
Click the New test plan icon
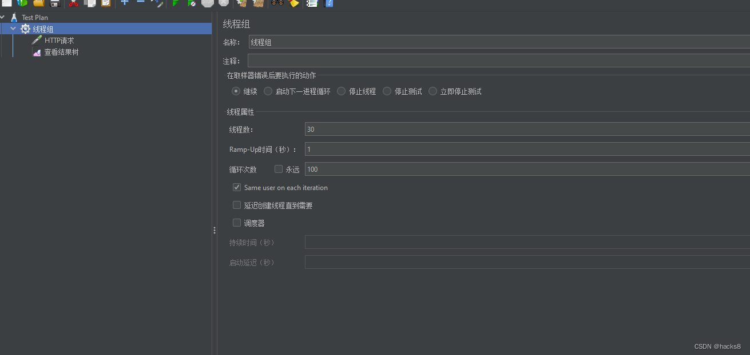click(6, 3)
